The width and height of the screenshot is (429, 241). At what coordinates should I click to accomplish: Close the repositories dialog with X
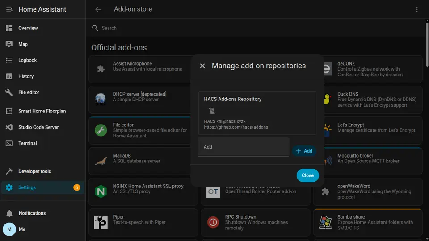[202, 66]
